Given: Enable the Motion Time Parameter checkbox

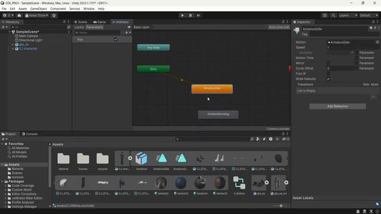Looking at the screenshot, I should 357,58.
